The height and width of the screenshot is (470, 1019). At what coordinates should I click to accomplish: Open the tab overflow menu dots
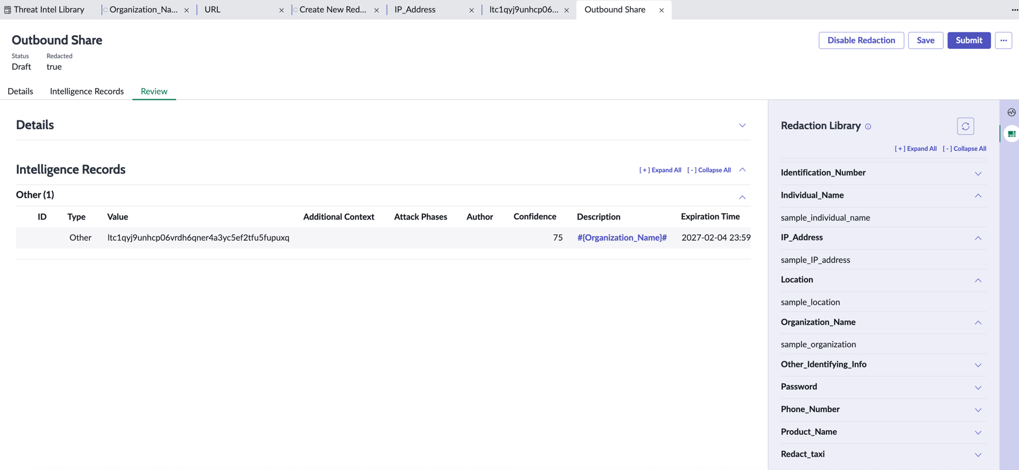1014,10
